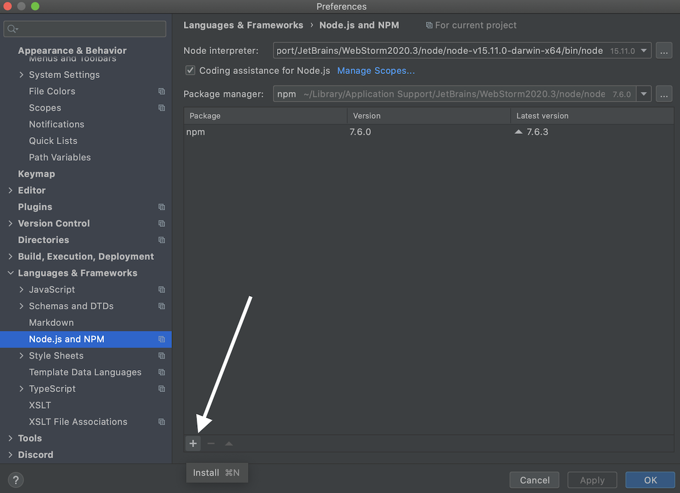Click the project-level icon beside Scopes

click(162, 108)
